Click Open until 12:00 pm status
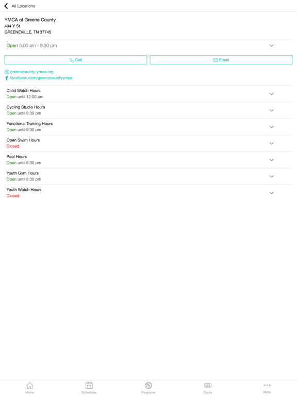297x396 pixels. tap(25, 97)
